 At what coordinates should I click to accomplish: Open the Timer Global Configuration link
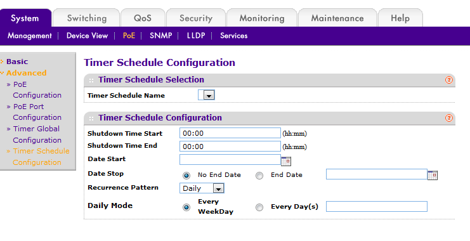point(37,134)
